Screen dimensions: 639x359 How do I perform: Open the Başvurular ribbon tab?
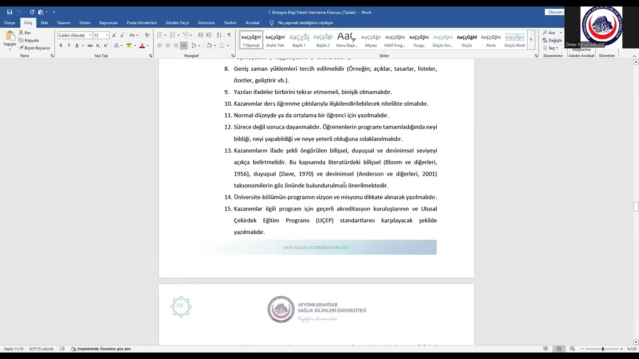(x=108, y=22)
